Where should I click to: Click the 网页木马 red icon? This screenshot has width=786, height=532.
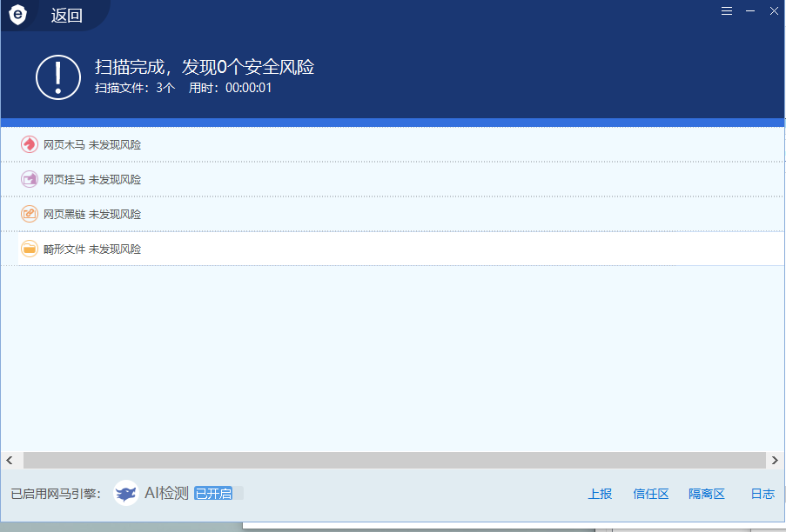pos(29,144)
